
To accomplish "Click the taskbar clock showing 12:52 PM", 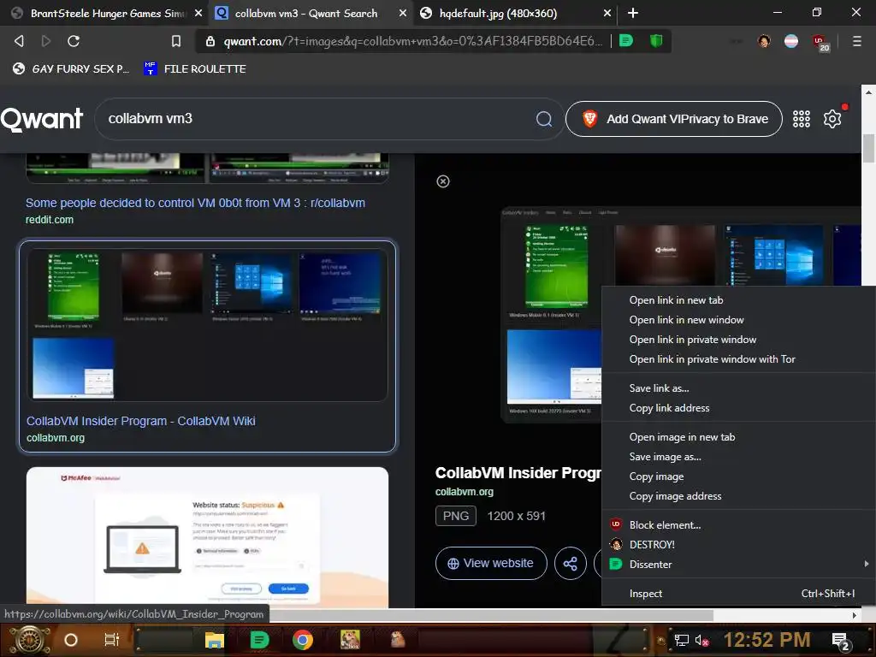I will tap(766, 640).
